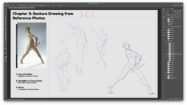Hide Group 2 visibility eye

(x=166, y=42)
